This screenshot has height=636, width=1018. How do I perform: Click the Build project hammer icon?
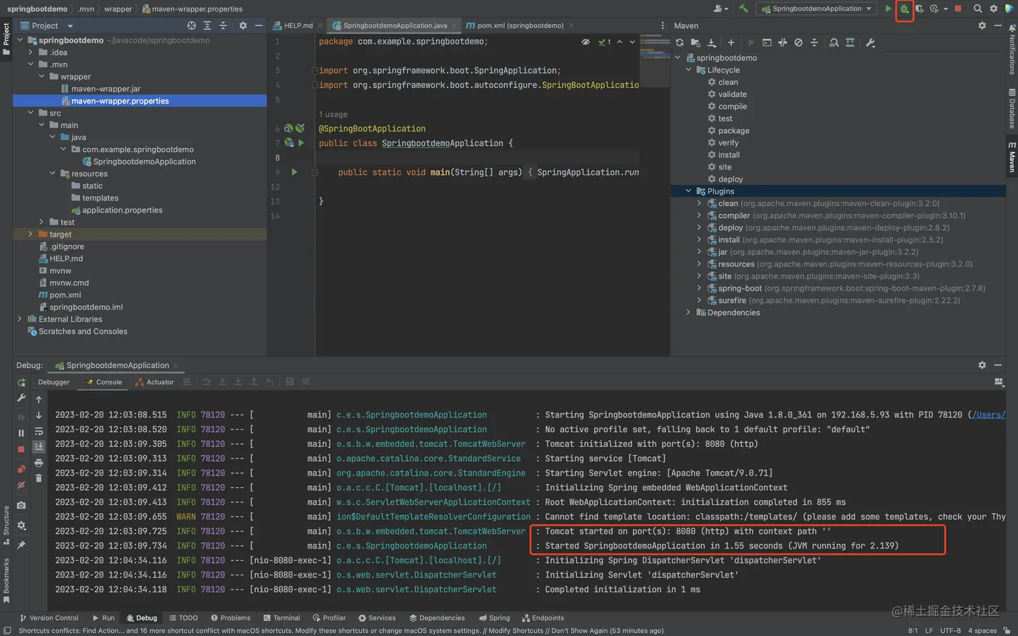pos(743,9)
